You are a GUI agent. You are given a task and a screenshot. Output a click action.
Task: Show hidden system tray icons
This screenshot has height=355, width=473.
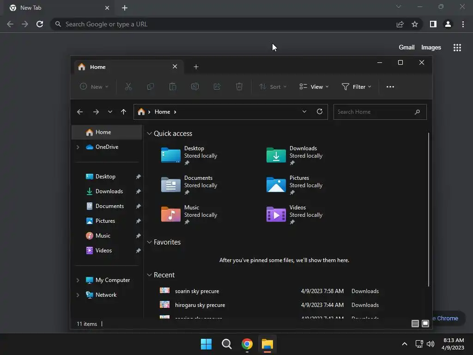(x=405, y=344)
